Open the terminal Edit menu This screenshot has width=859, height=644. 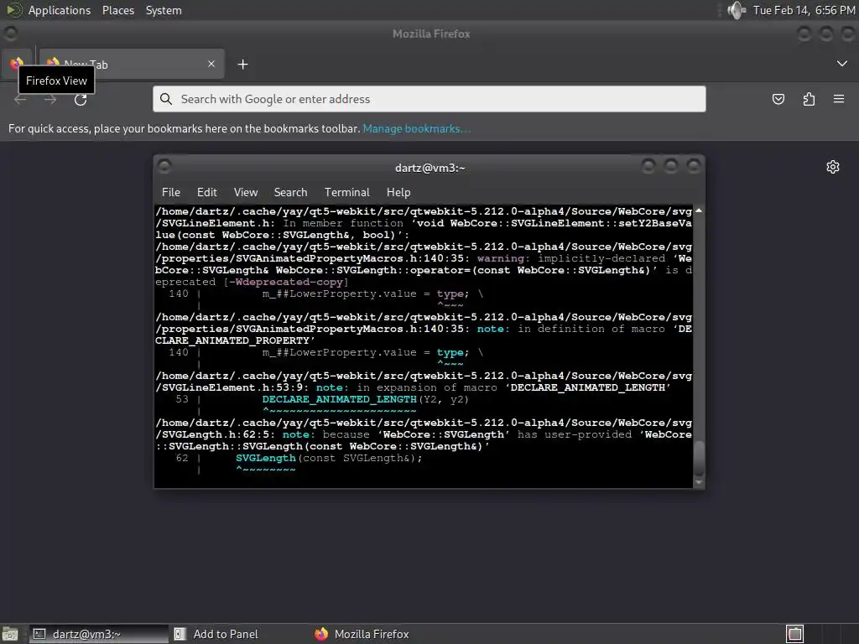point(207,192)
